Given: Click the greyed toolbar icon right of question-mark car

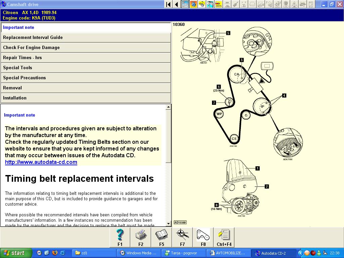Looking at the screenshot, I should click(x=277, y=4).
